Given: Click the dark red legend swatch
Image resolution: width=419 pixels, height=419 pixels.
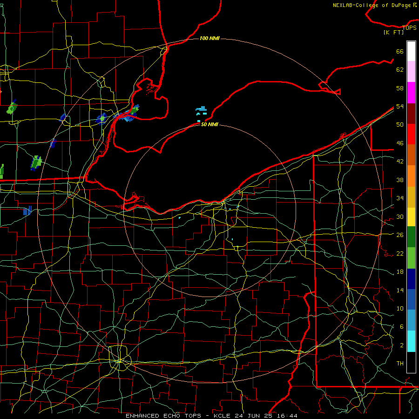Looking at the screenshot, I should pos(411,113).
